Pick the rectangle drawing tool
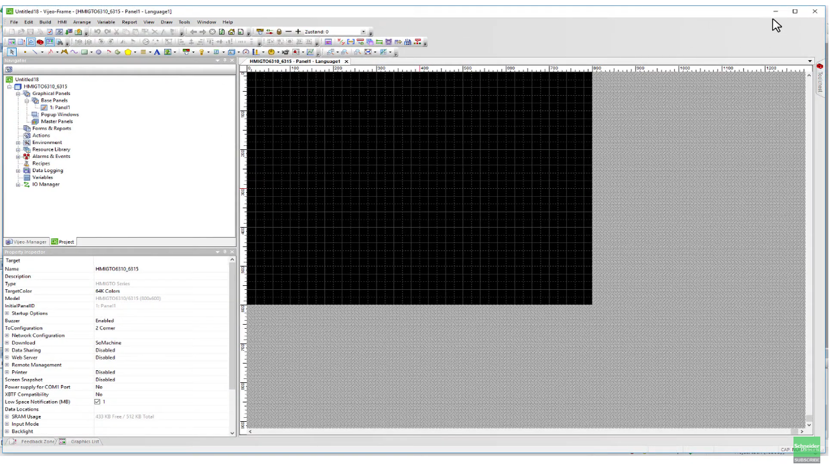This screenshot has width=829, height=464. pyautogui.click(x=84, y=52)
